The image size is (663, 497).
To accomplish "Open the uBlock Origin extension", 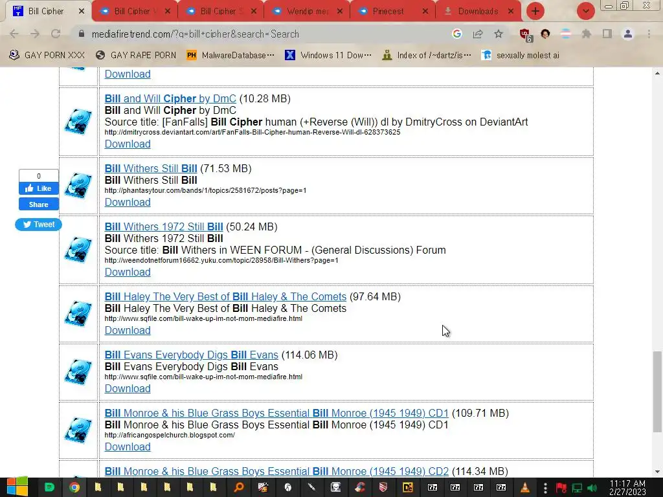I will (525, 35).
